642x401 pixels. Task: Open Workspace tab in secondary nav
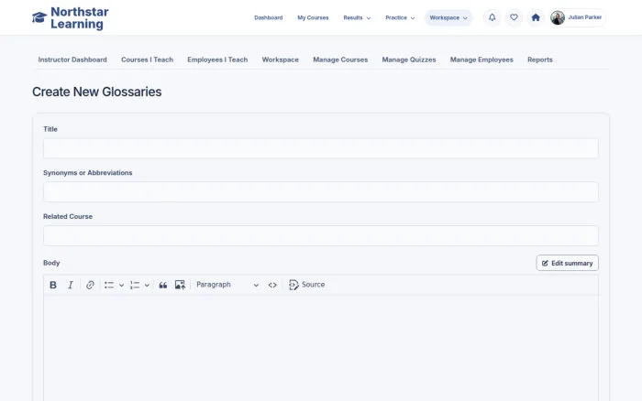[x=280, y=60]
